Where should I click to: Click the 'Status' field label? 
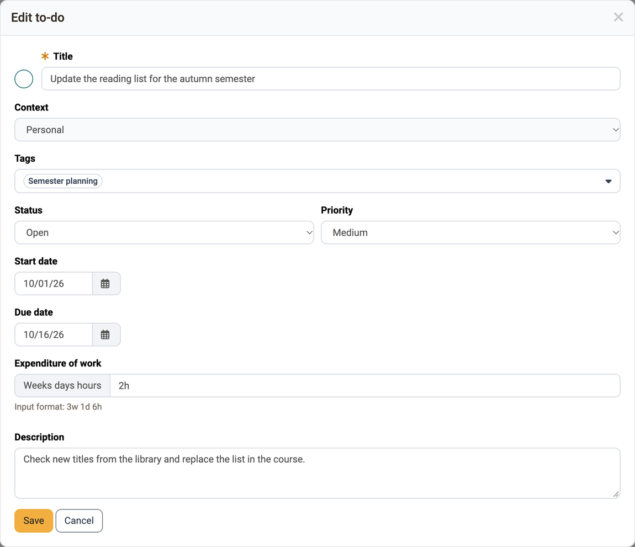[28, 210]
